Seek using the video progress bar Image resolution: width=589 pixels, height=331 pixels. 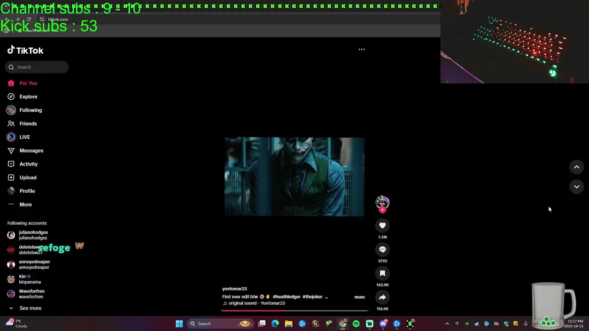click(294, 310)
